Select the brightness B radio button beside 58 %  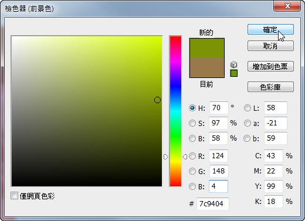(192, 138)
